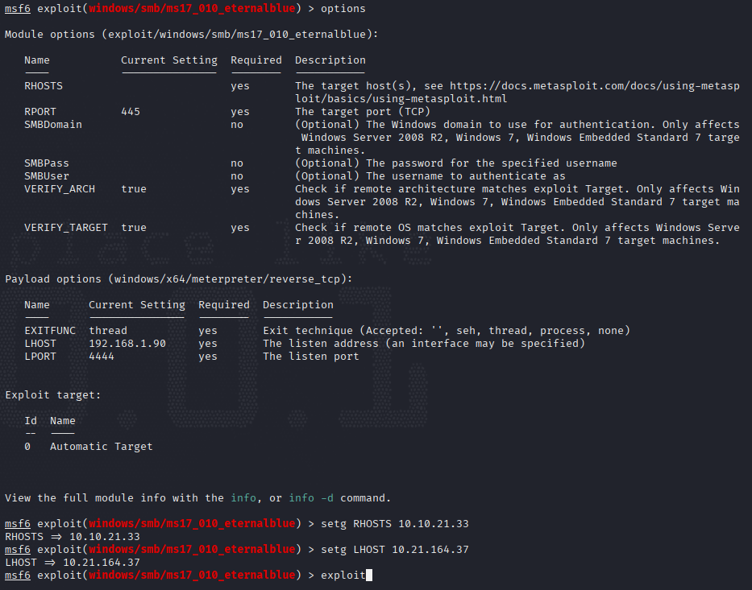Click the "setg LHOST 10.21.164.37" command
This screenshot has width=752, height=590.
[x=395, y=550]
